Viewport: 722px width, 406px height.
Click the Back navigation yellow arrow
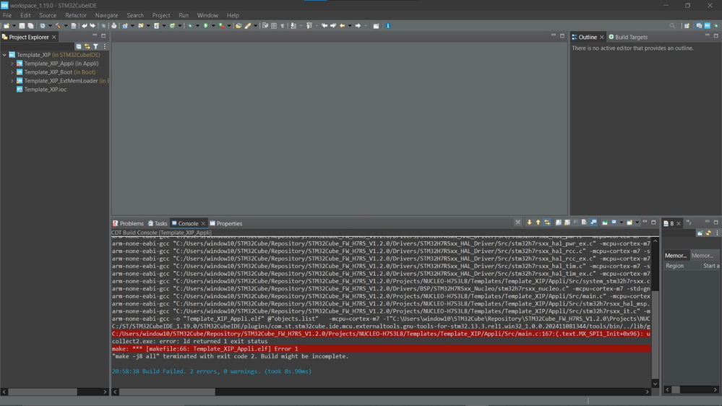(x=342, y=26)
